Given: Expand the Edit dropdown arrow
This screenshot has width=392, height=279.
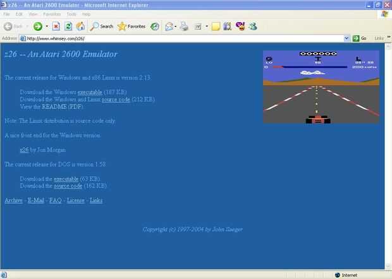Looking at the screenshot, I should click(207, 27).
